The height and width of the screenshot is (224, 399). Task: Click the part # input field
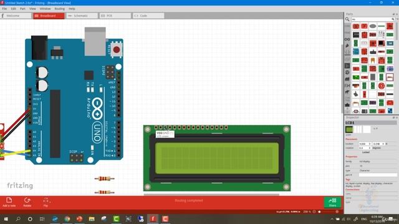point(378,175)
